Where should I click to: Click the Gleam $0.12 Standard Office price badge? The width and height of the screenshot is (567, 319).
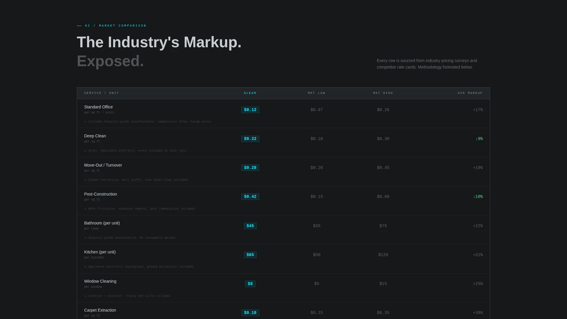pos(250,110)
